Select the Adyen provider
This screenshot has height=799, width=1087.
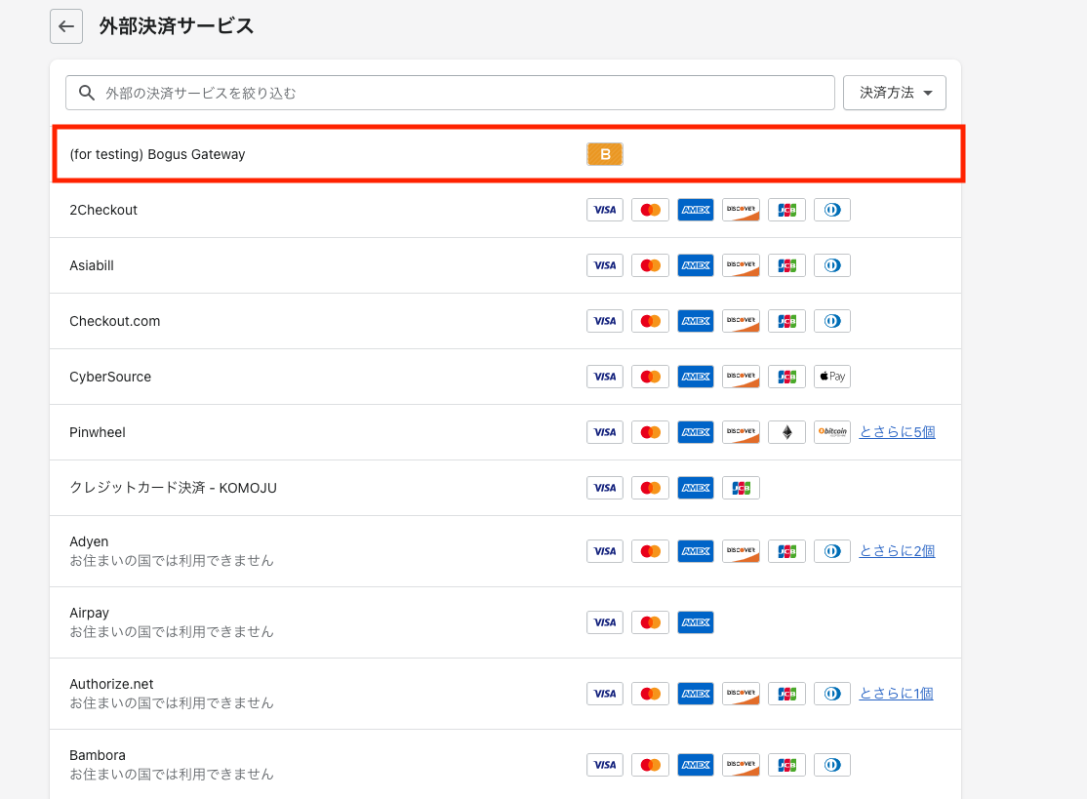pyautogui.click(x=505, y=551)
